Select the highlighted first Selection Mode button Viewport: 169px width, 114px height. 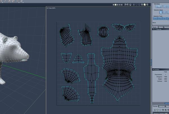[x=161, y=12]
